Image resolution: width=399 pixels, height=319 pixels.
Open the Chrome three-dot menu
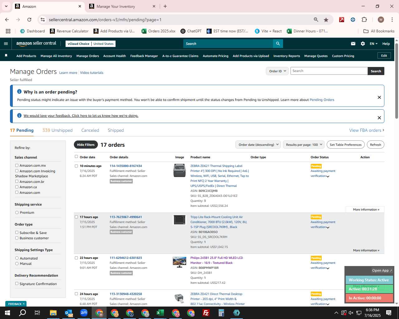click(x=392, y=20)
